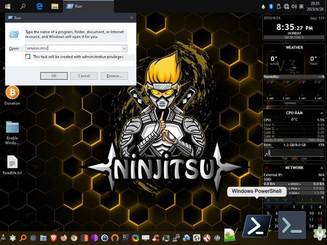Launch the Tor Browser purple dock icon
The width and height of the screenshot is (327, 245).
point(94,238)
